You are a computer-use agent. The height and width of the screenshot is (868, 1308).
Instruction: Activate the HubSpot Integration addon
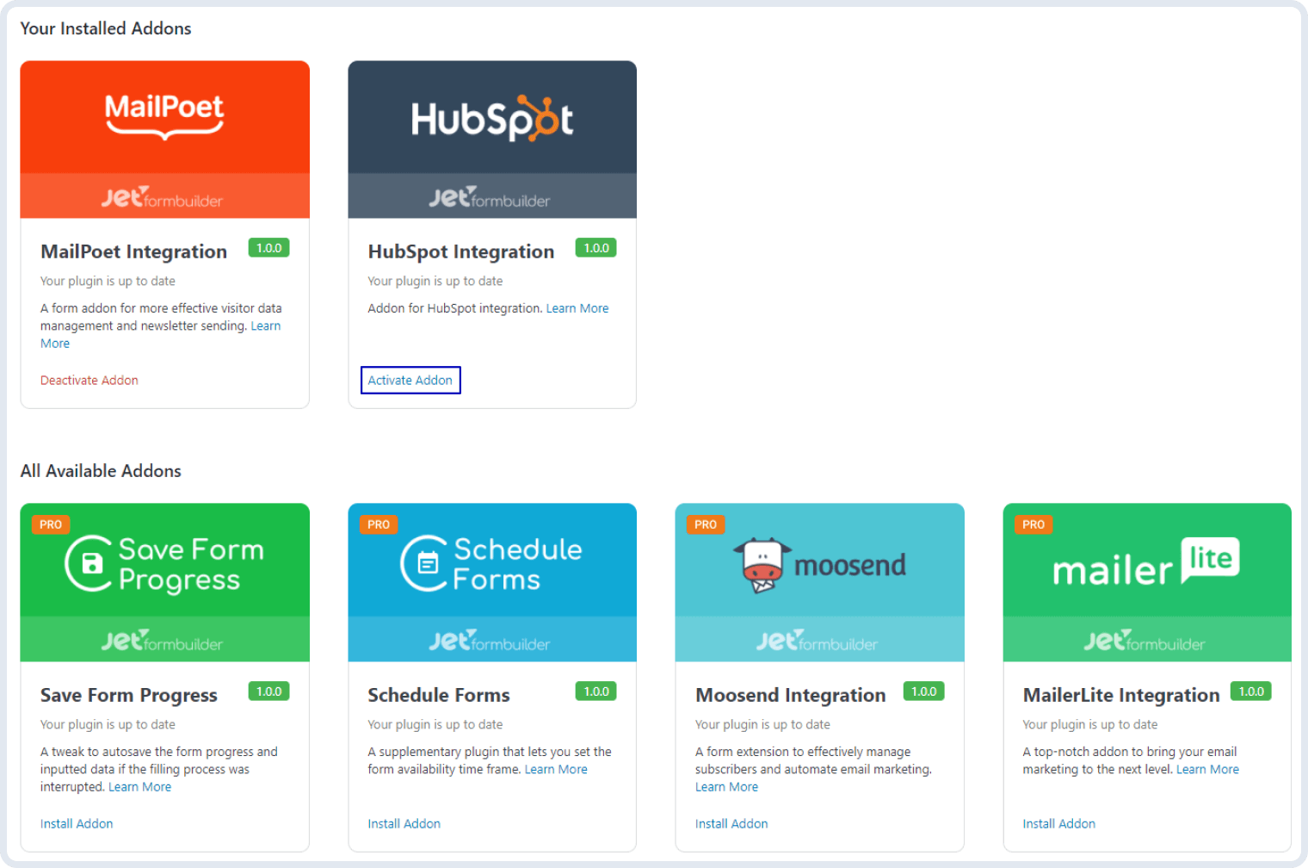pyautogui.click(x=410, y=380)
